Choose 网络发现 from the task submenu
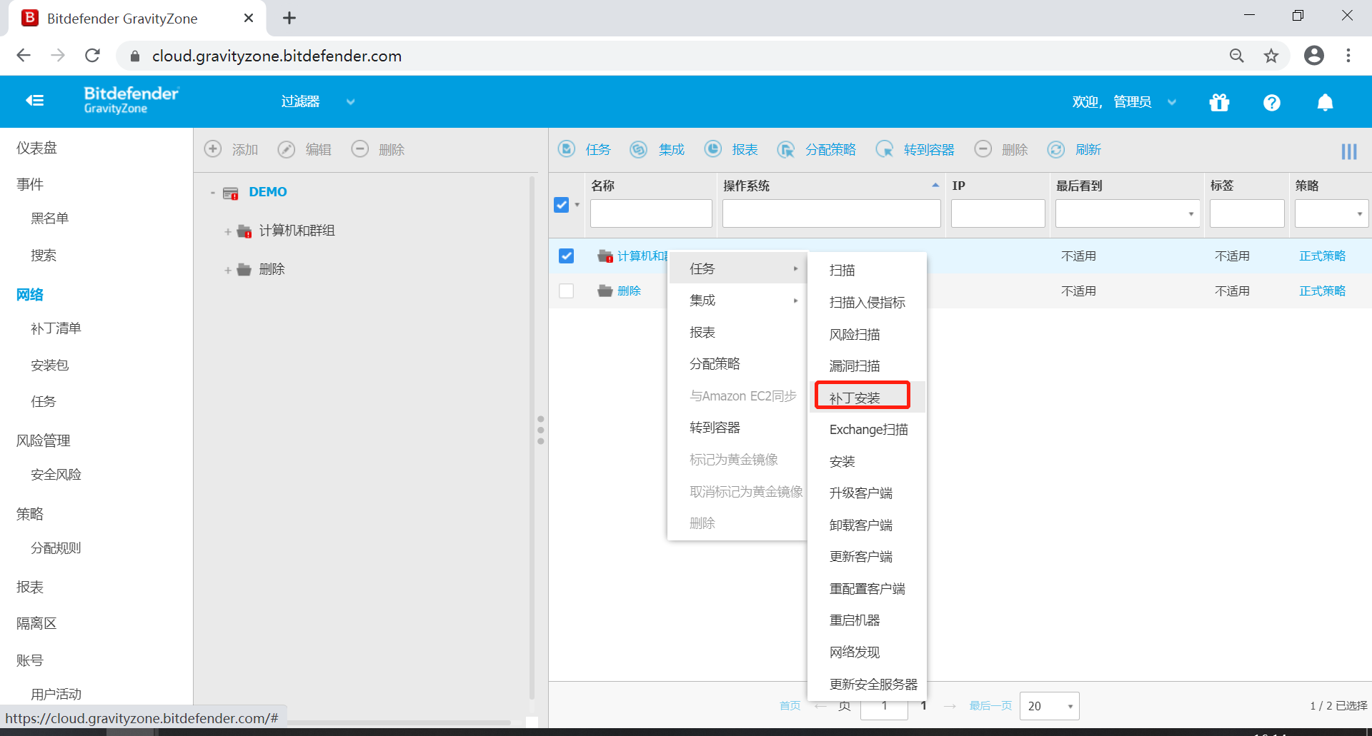1372x736 pixels. pos(855,652)
